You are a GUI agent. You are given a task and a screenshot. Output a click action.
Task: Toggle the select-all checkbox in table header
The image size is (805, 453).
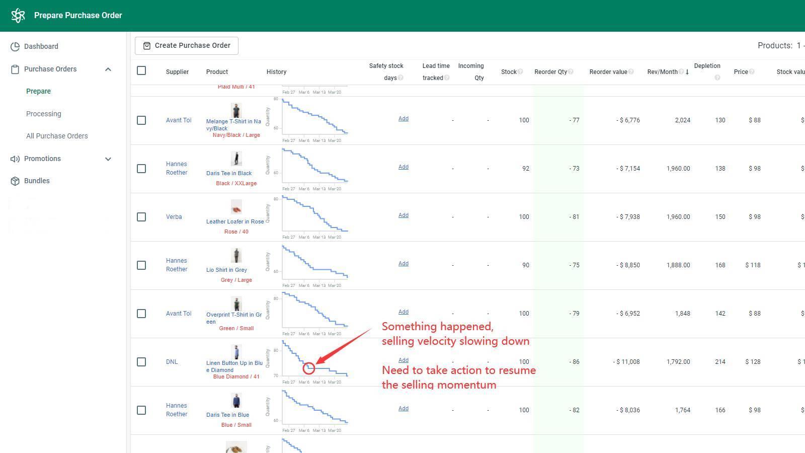[141, 70]
